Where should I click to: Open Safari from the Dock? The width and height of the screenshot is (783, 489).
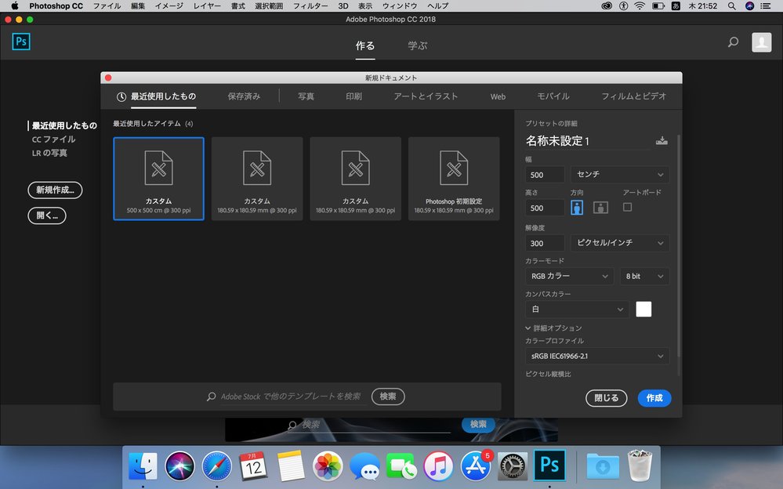216,466
